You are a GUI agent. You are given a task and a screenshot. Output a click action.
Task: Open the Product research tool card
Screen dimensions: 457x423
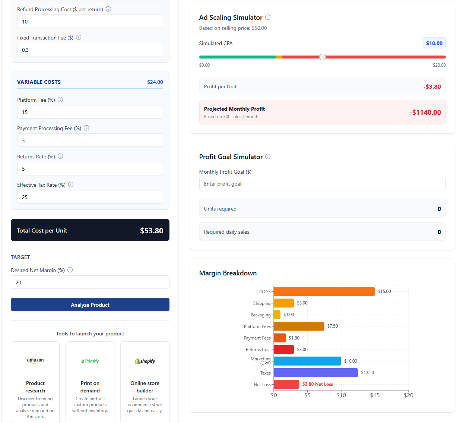pos(35,382)
